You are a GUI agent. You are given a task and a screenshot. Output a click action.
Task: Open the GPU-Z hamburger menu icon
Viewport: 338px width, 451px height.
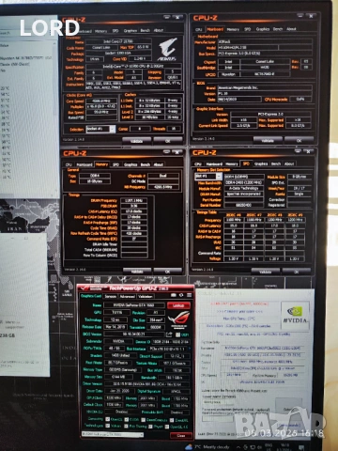(x=189, y=295)
